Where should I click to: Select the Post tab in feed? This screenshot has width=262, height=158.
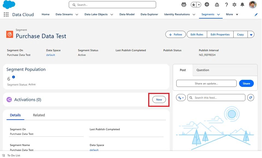pyautogui.click(x=183, y=70)
